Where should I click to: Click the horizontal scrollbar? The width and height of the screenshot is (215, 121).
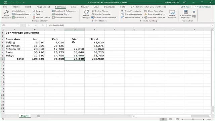click(x=163, y=116)
